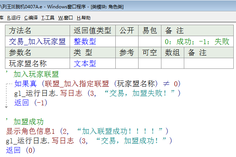Toggle the 参考 cell for 玩家盟名称 parameter
This screenshot has width=236, height=157.
coord(127,63)
